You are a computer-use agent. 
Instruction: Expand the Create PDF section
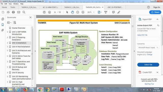pos(157,72)
